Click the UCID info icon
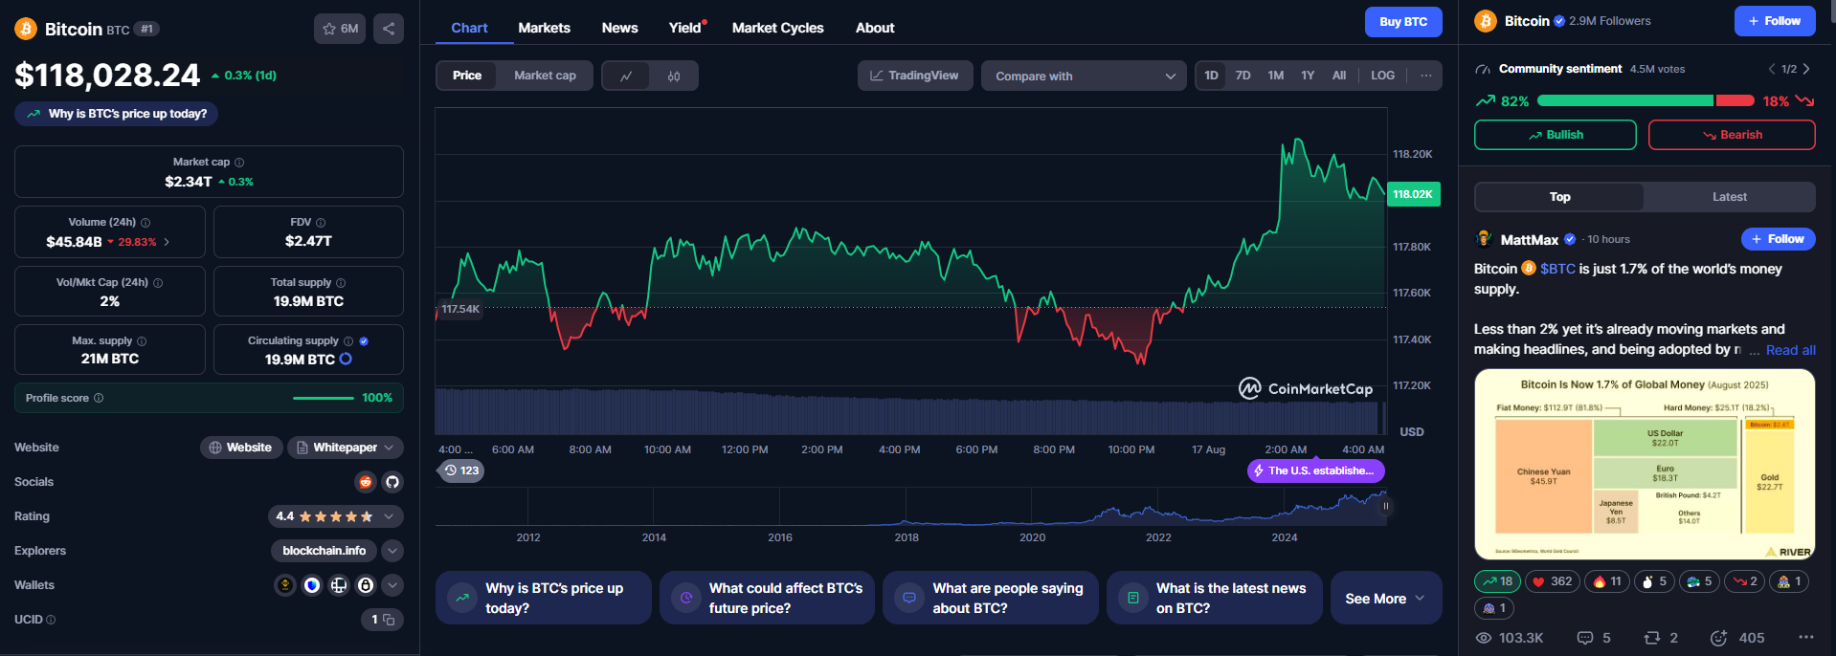Viewport: 1836px width, 656px height. click(51, 620)
